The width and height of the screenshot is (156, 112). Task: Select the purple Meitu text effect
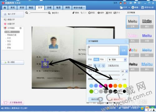tap(147, 36)
